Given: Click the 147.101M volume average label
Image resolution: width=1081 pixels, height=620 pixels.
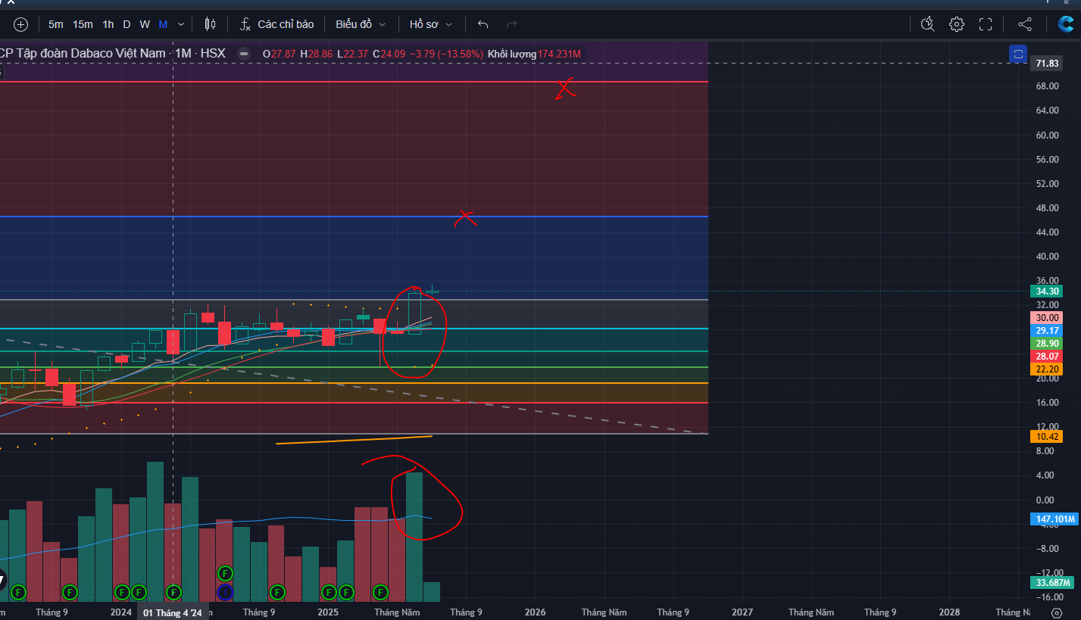Looking at the screenshot, I should 1055,519.
